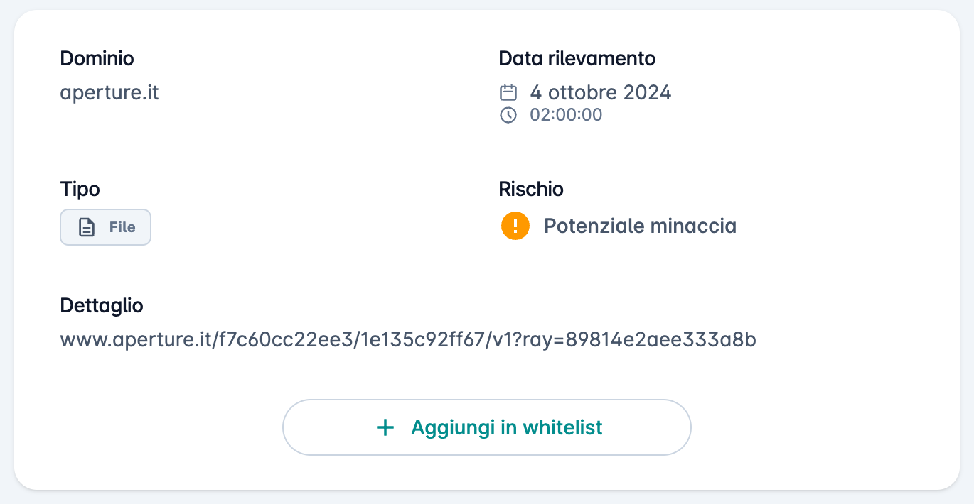The width and height of the screenshot is (974, 504).
Task: Open the www.aperture.it detail URL
Action: coord(408,341)
